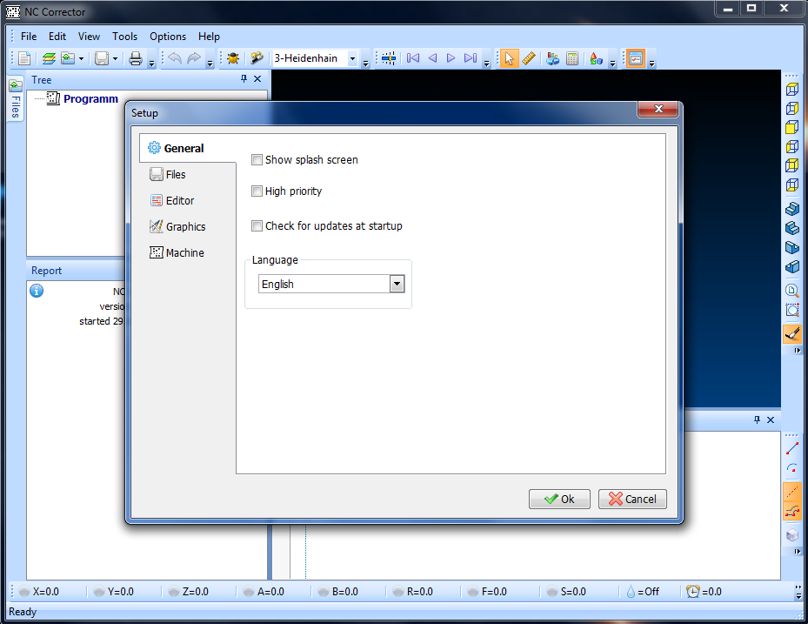808x624 pixels.
Task: Open the File menu
Action: (29, 37)
